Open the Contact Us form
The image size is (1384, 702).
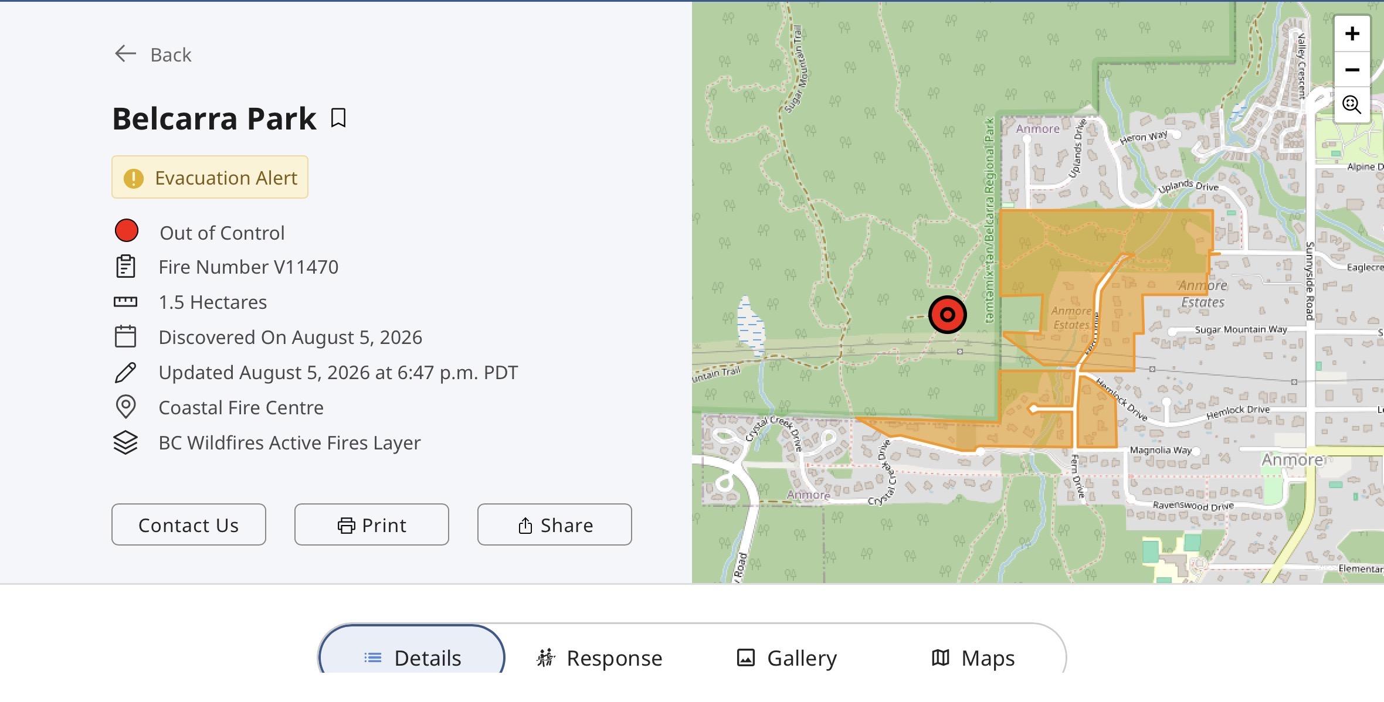tap(189, 524)
